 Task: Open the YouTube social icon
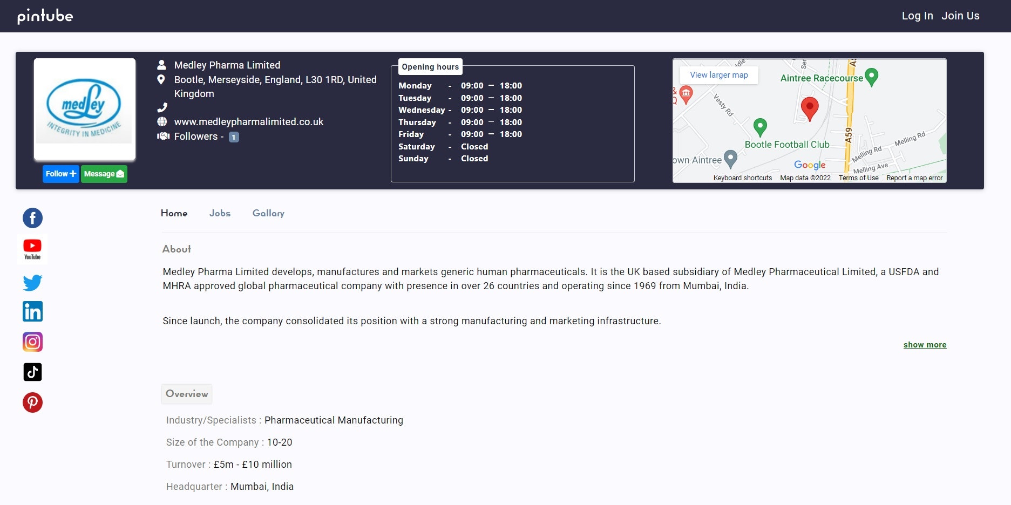[x=32, y=249]
